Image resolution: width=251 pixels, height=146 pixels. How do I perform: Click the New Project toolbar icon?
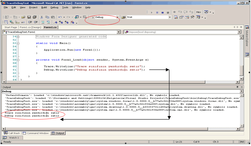coord(7,17)
